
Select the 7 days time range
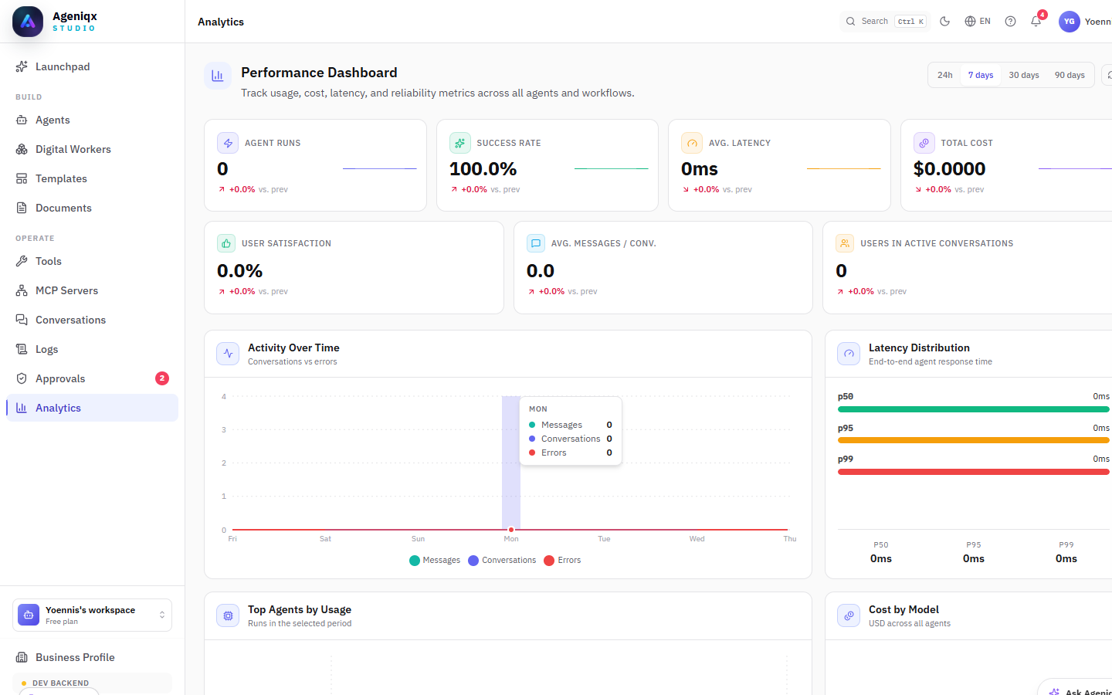pos(981,75)
